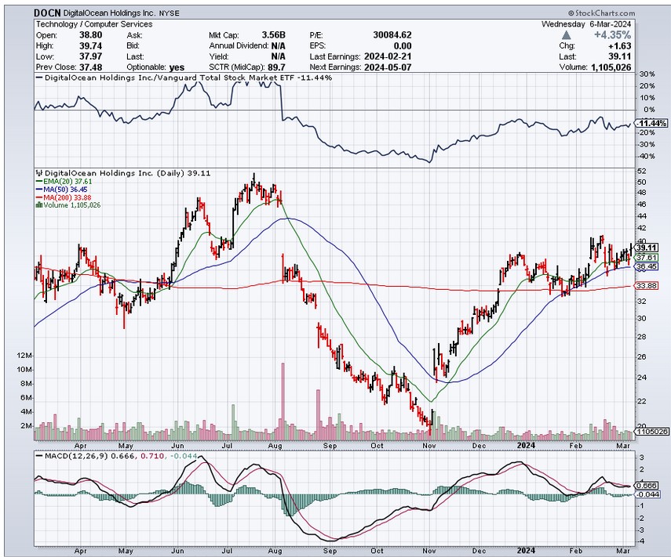The width and height of the screenshot is (671, 557).
Task: Click the green EMA(20) legend line marker
Action: [37, 181]
